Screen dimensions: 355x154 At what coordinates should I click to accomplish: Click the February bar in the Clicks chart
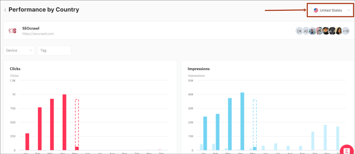pyautogui.click(x=40, y=129)
